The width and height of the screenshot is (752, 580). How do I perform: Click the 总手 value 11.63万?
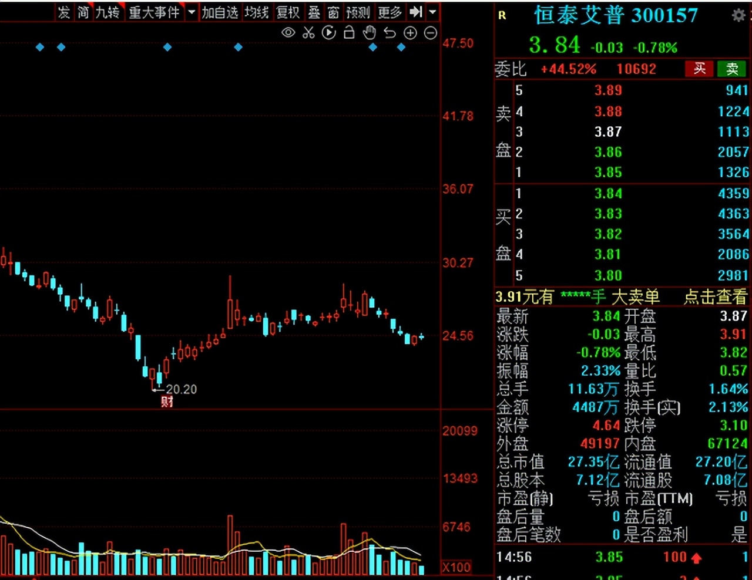pos(594,389)
